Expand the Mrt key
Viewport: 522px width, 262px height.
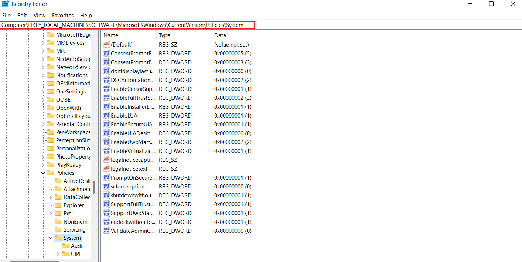[x=43, y=51]
